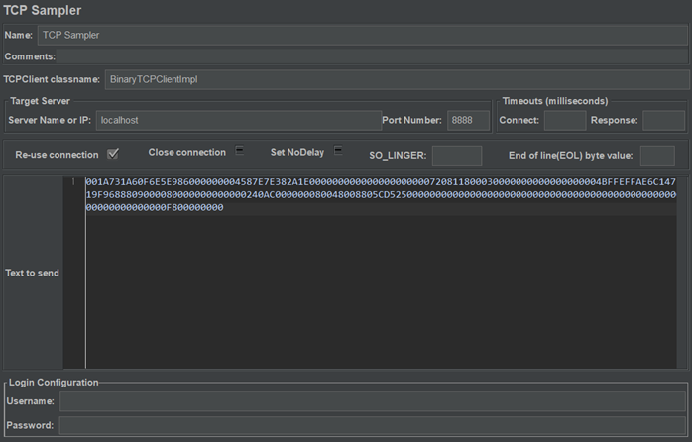Image resolution: width=692 pixels, height=442 pixels.
Task: Click the hex payload in Text to send
Action: pos(381,194)
